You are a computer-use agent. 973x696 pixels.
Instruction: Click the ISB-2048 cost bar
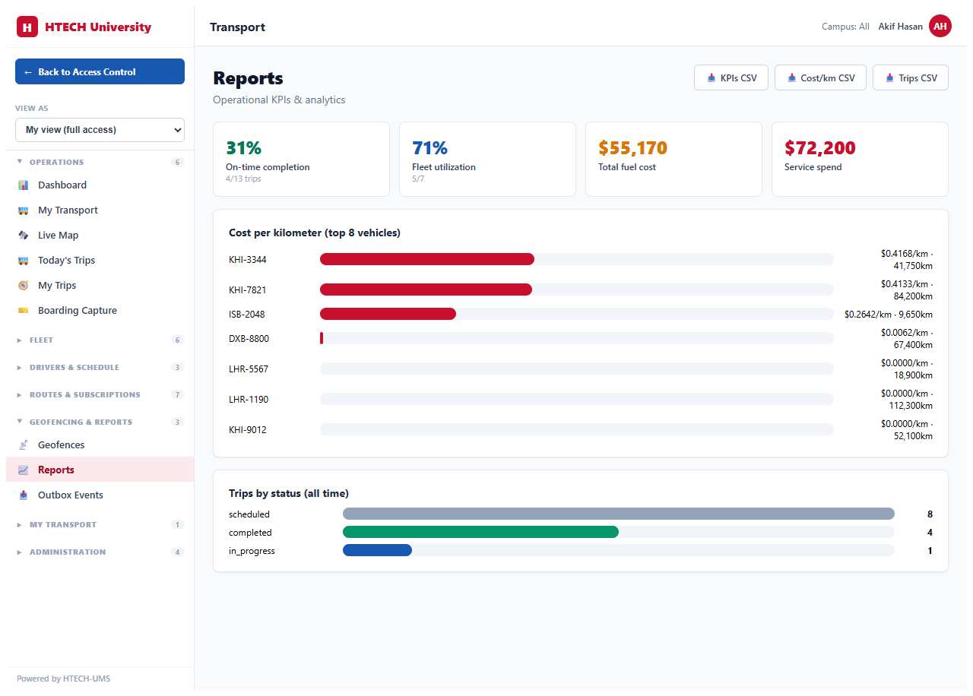[x=388, y=314]
